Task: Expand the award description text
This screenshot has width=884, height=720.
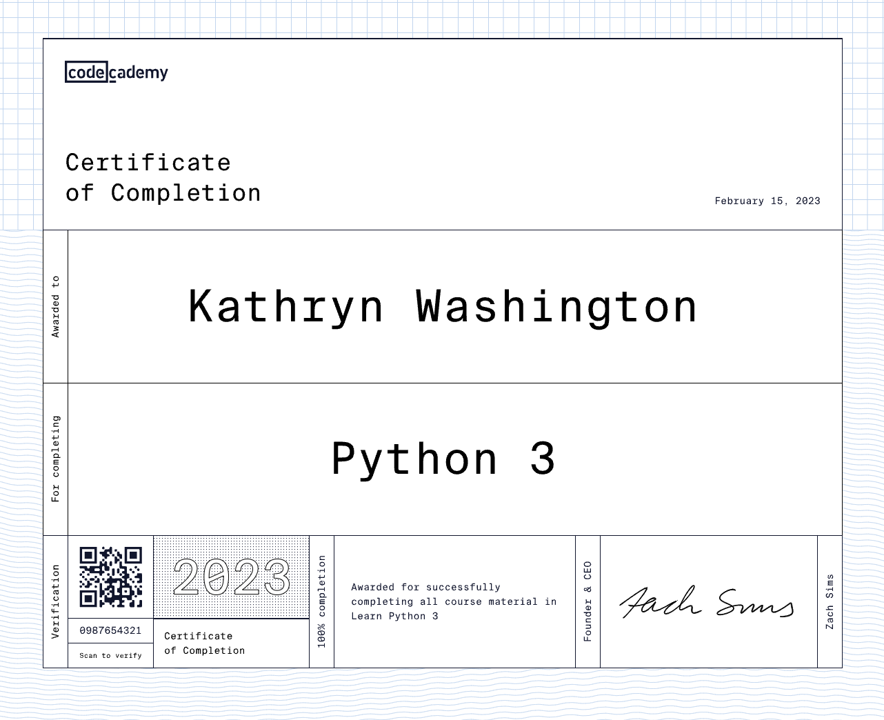Action: pos(454,601)
